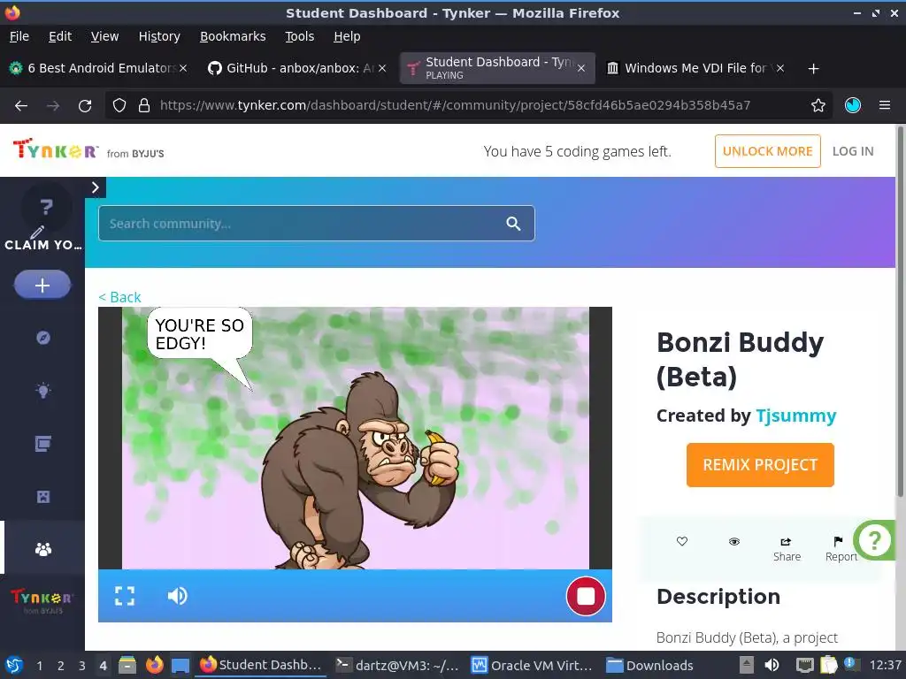Image resolution: width=906 pixels, height=679 pixels.
Task: Close the Student Dashboard tab
Action: (x=581, y=68)
